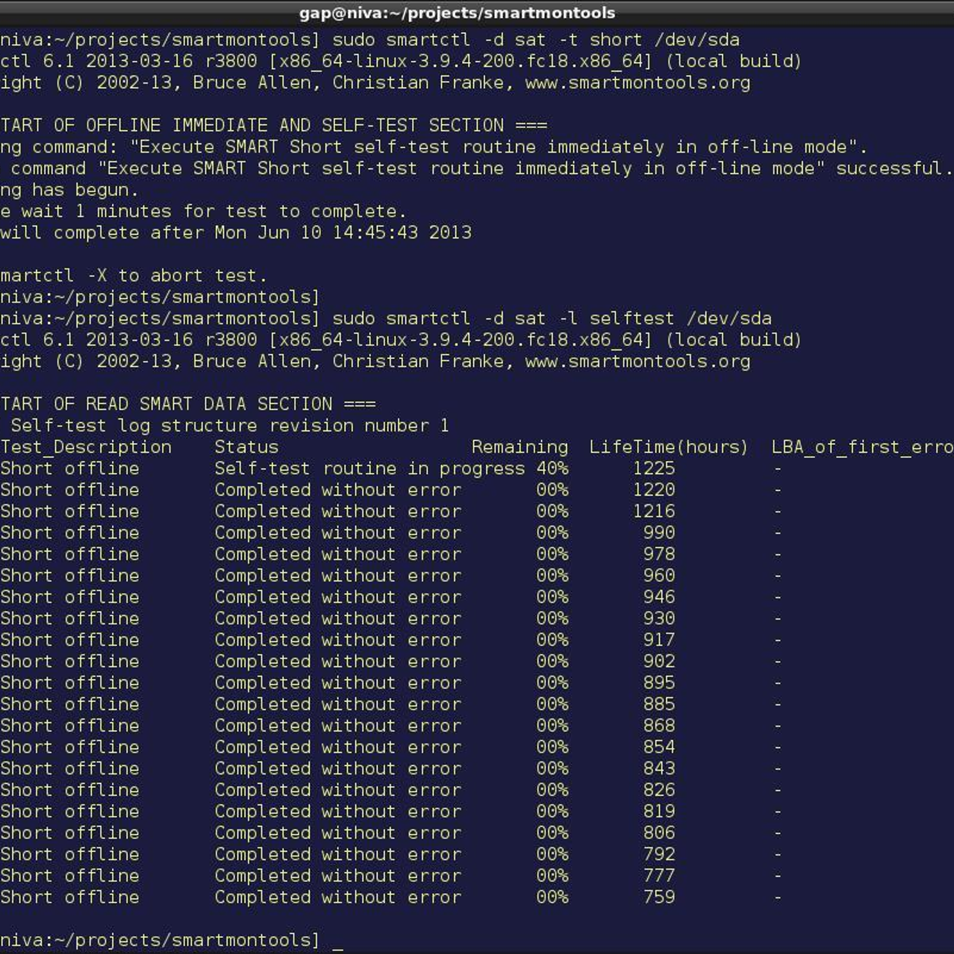Select the lifetime value 902
The image size is (954, 954).
pos(659,662)
